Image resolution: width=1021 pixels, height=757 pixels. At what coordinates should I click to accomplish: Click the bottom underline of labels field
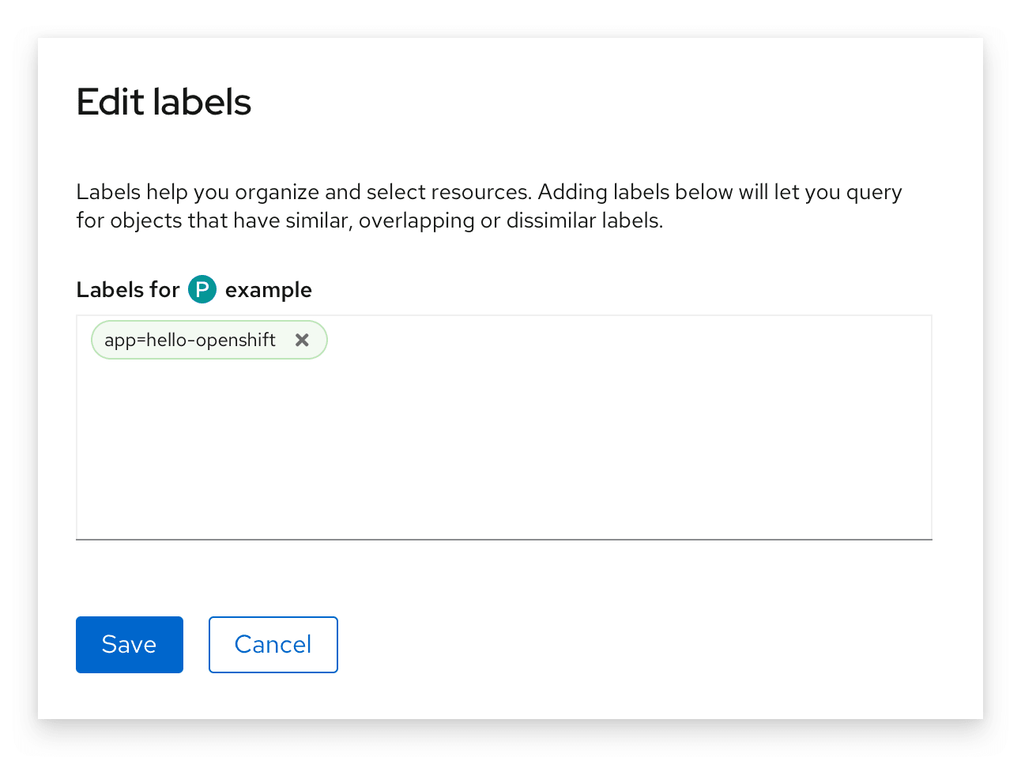(x=504, y=539)
